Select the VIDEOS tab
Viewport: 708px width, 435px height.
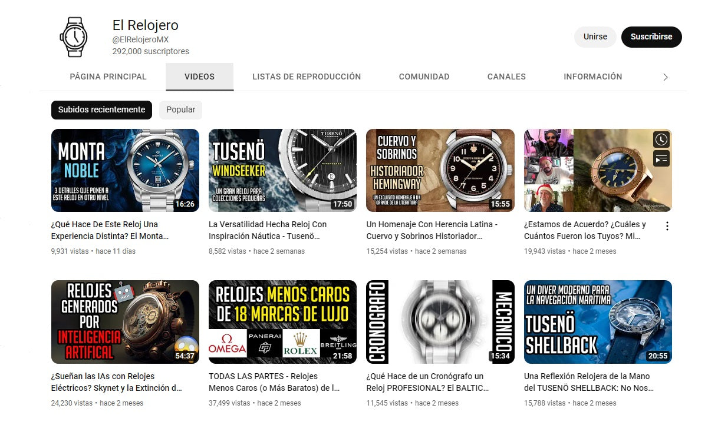(x=199, y=77)
